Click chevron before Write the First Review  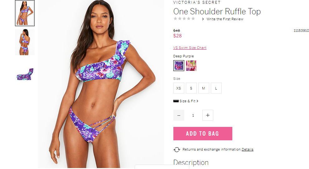[x=203, y=19]
